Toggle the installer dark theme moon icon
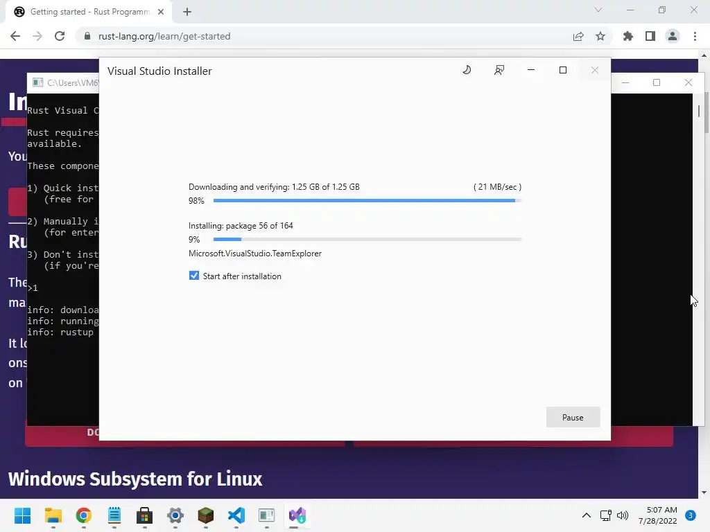The width and height of the screenshot is (710, 532). coord(467,70)
